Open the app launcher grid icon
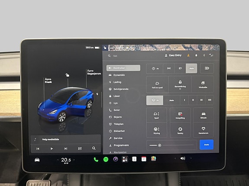Viewport: 249px width, 186px height. (125, 159)
